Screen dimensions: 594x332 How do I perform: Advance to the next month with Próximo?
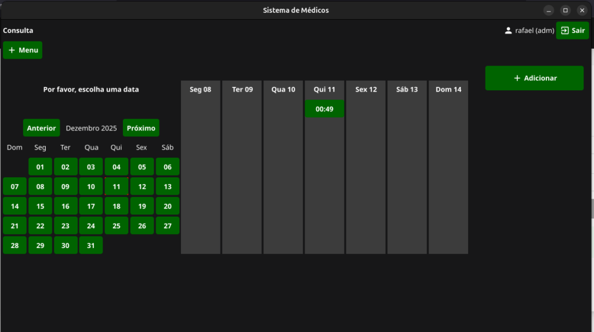click(x=141, y=128)
